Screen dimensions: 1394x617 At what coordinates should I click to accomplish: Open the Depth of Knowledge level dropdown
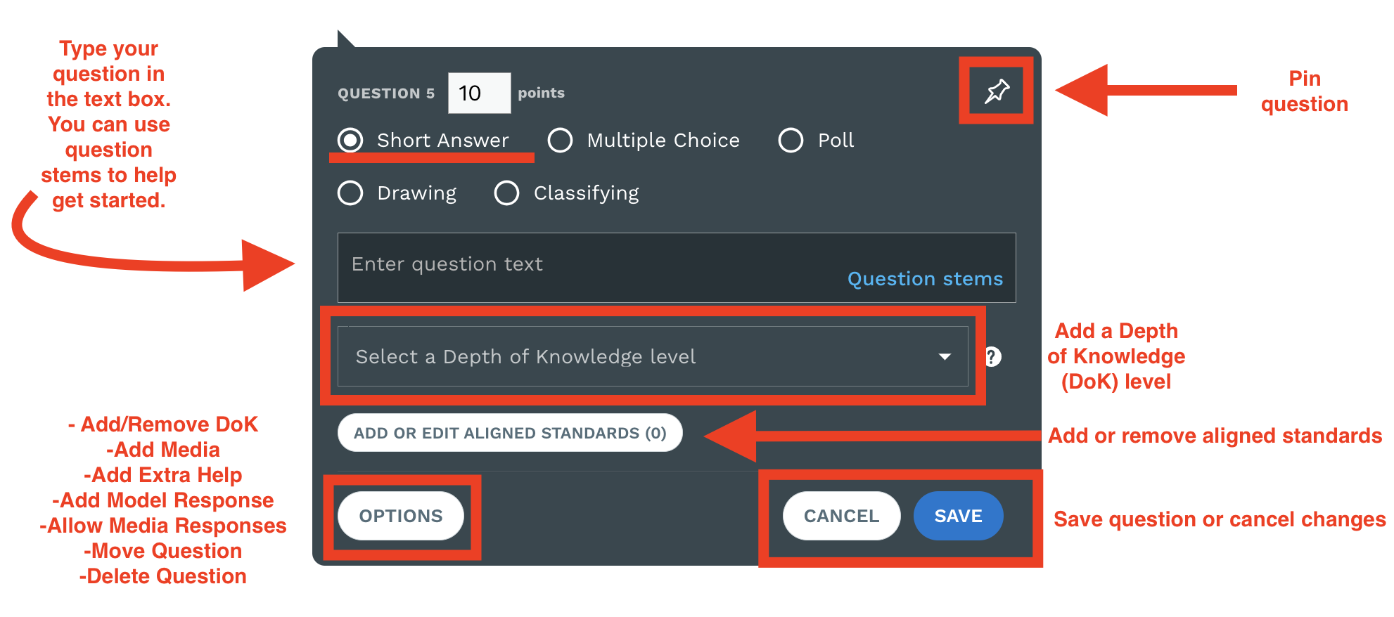(x=653, y=356)
